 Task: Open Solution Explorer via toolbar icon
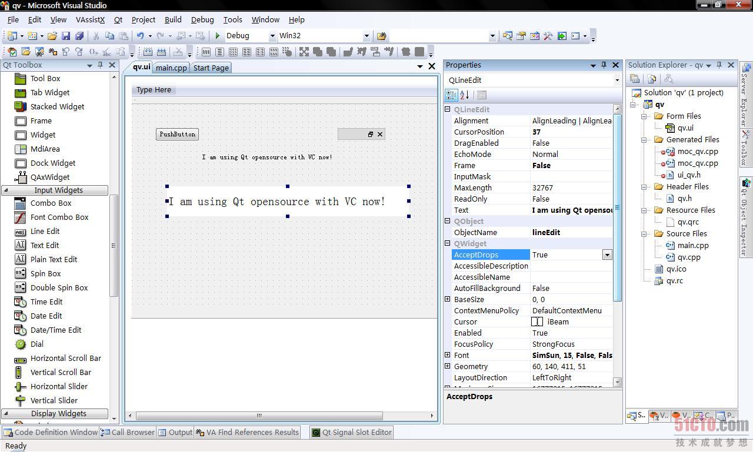pos(508,36)
